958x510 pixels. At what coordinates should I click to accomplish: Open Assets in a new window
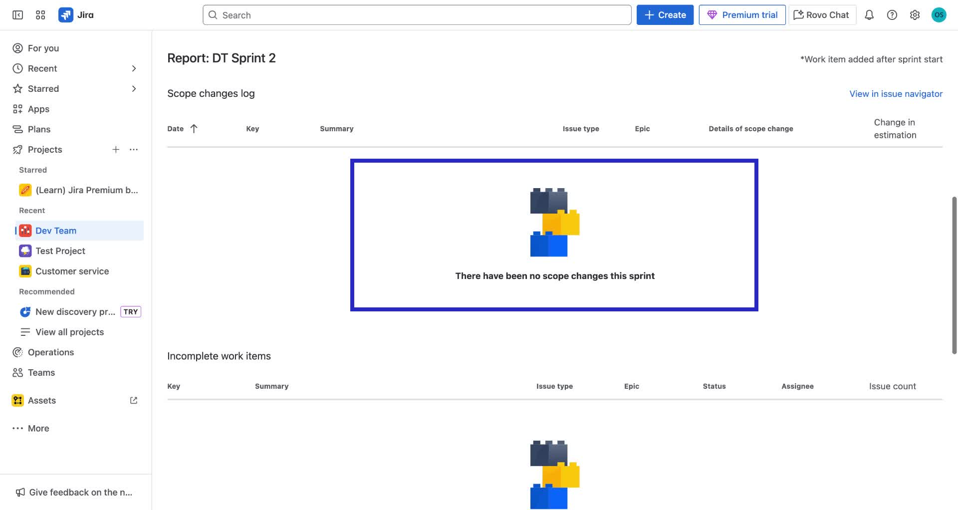point(133,400)
